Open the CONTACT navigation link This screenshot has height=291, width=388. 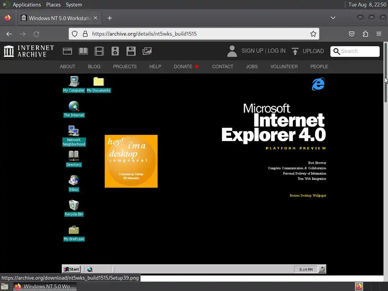coord(222,67)
